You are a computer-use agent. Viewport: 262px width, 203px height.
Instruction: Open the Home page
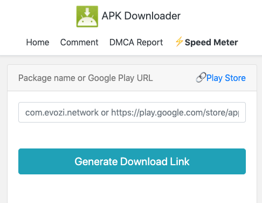coord(38,43)
